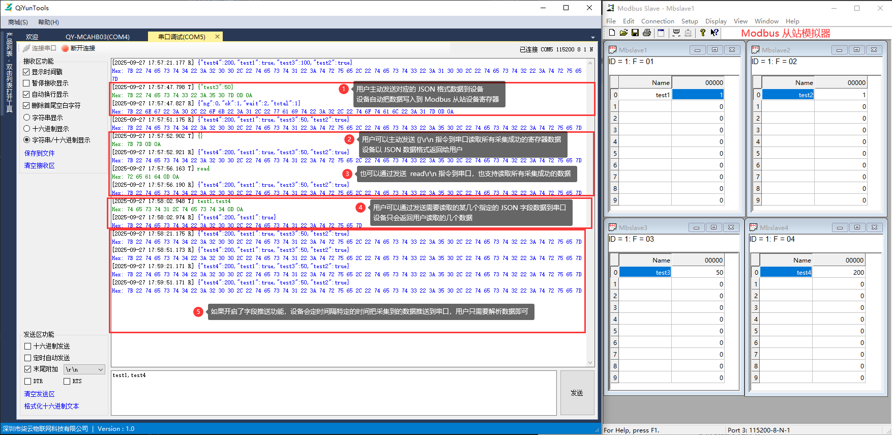Image resolution: width=892 pixels, height=435 pixels.
Task: Click the receive log vertical scrollbar
Action: [x=590, y=204]
